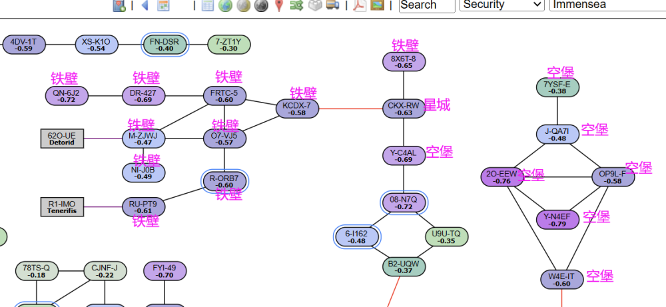Select the KCDX-7 system node
Image resolution: width=666 pixels, height=307 pixels.
(x=297, y=109)
